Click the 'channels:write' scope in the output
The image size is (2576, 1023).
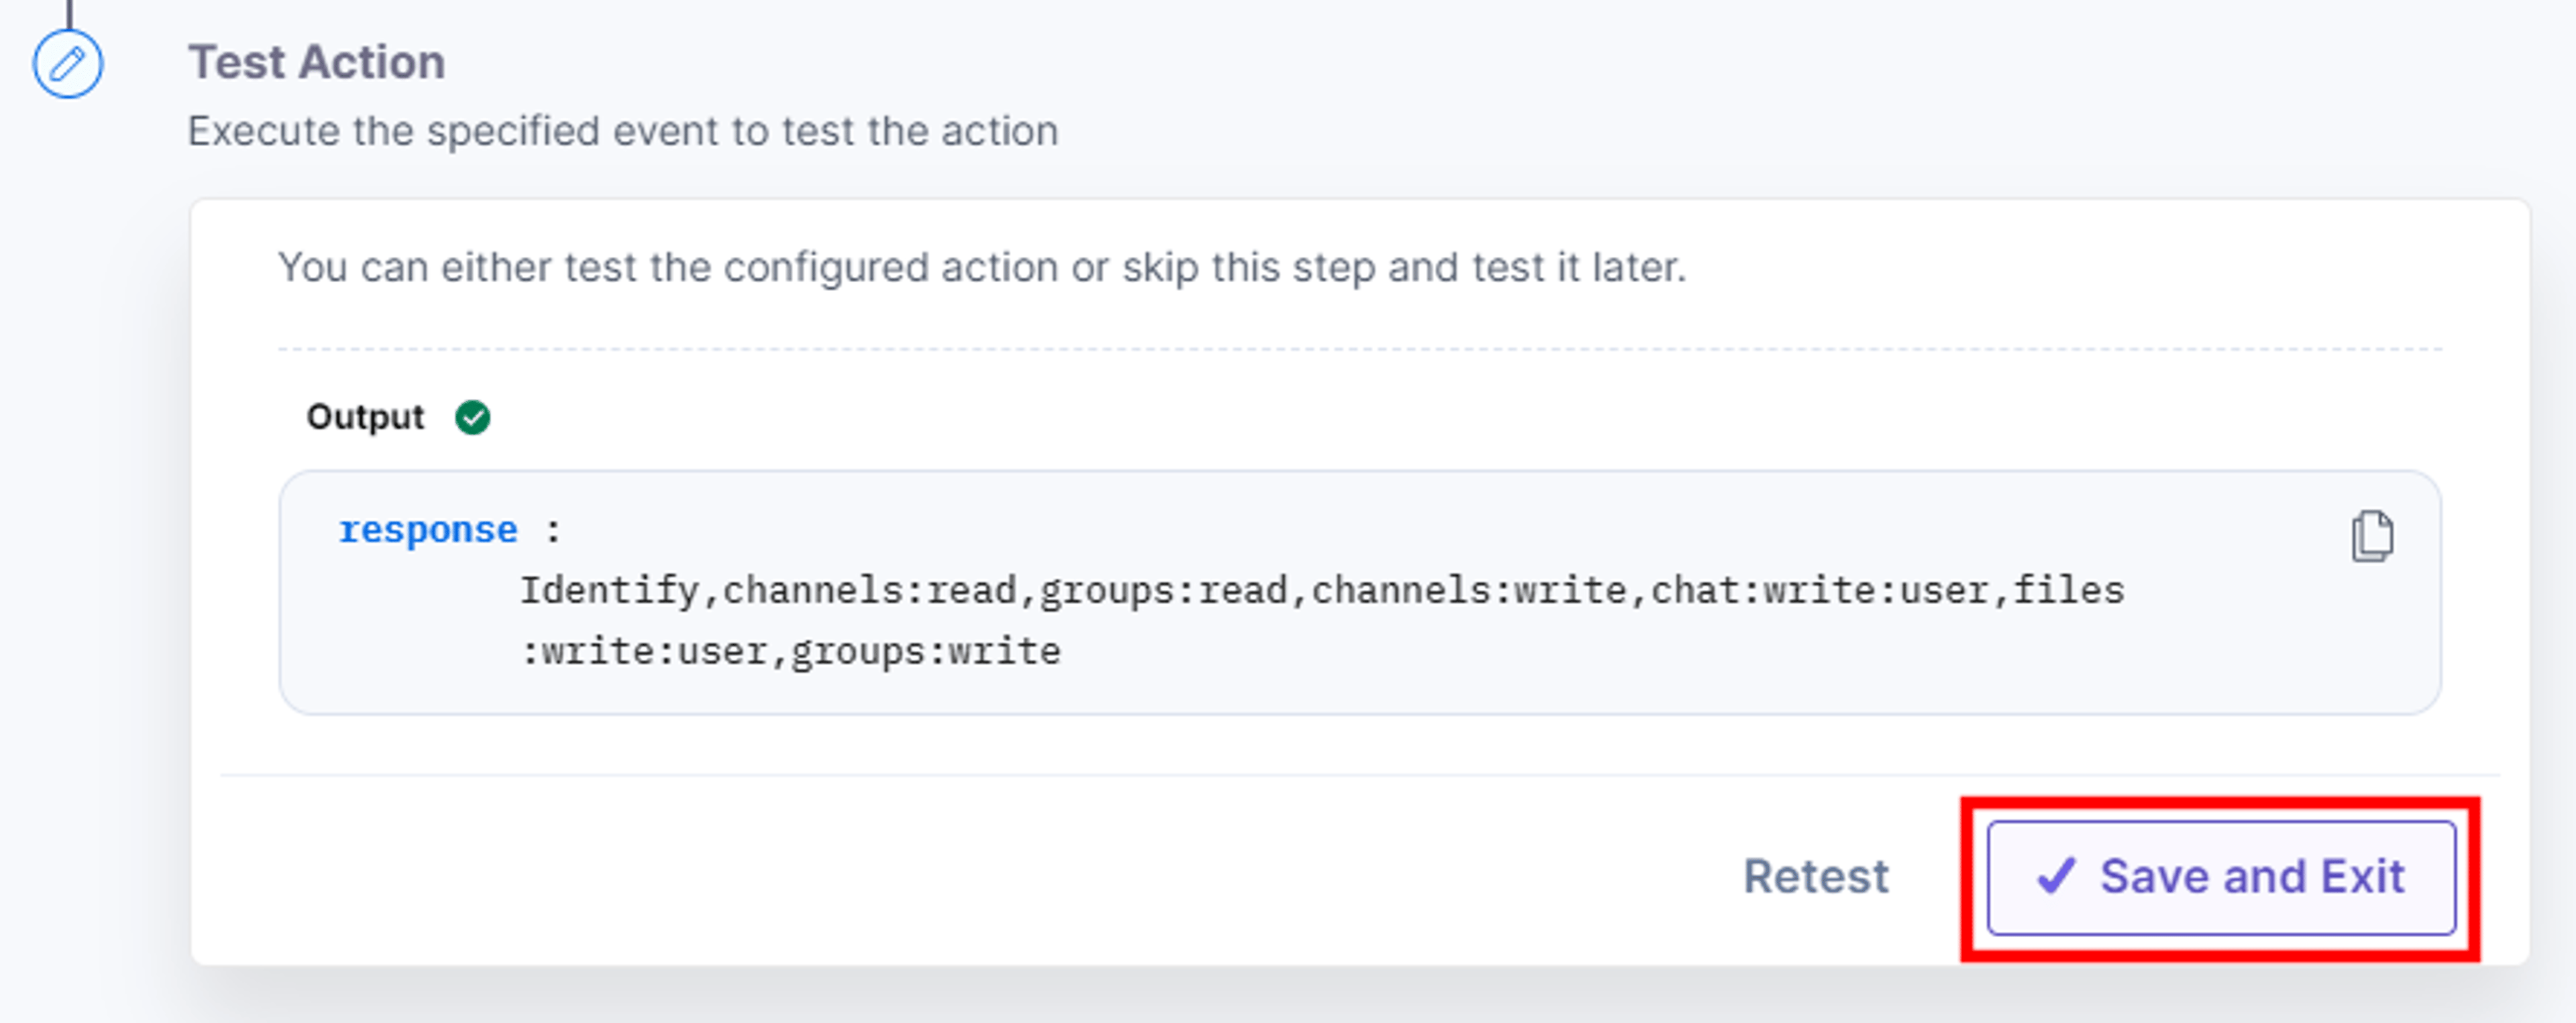point(1469,591)
